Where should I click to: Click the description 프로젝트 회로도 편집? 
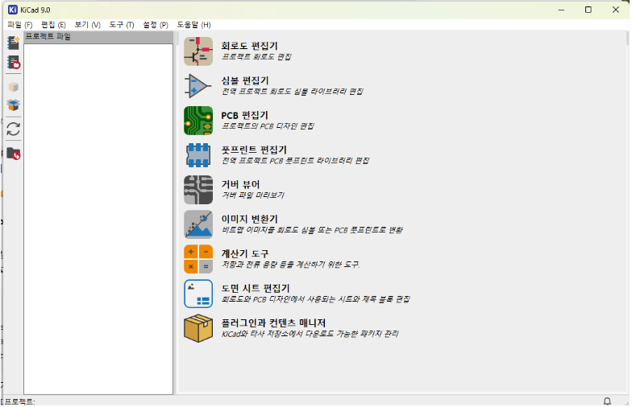[x=256, y=56]
